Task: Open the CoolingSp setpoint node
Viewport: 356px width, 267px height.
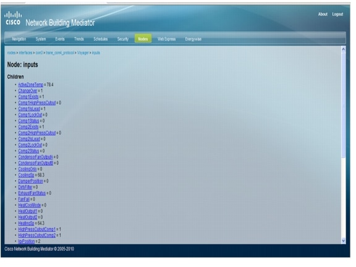Action: click(26, 175)
